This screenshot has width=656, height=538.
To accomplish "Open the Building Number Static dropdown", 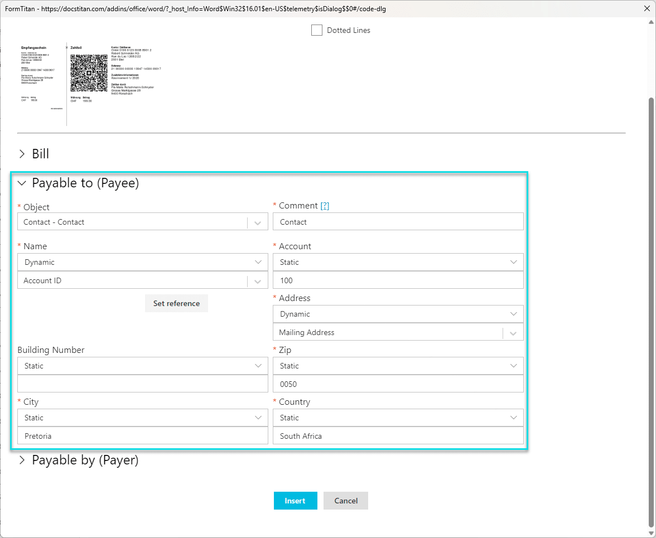I will (x=258, y=366).
